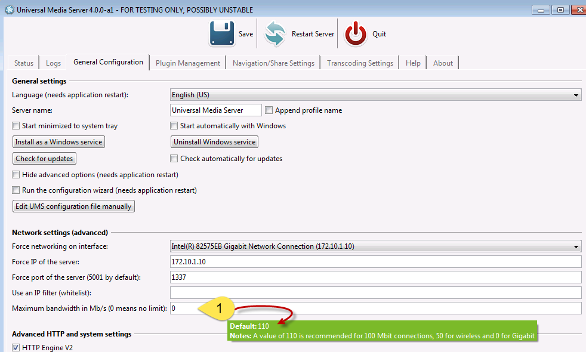Screen dimensions: 586x352
Task: Click the 'Network settings (advanced)' heading
Action: (x=60, y=233)
